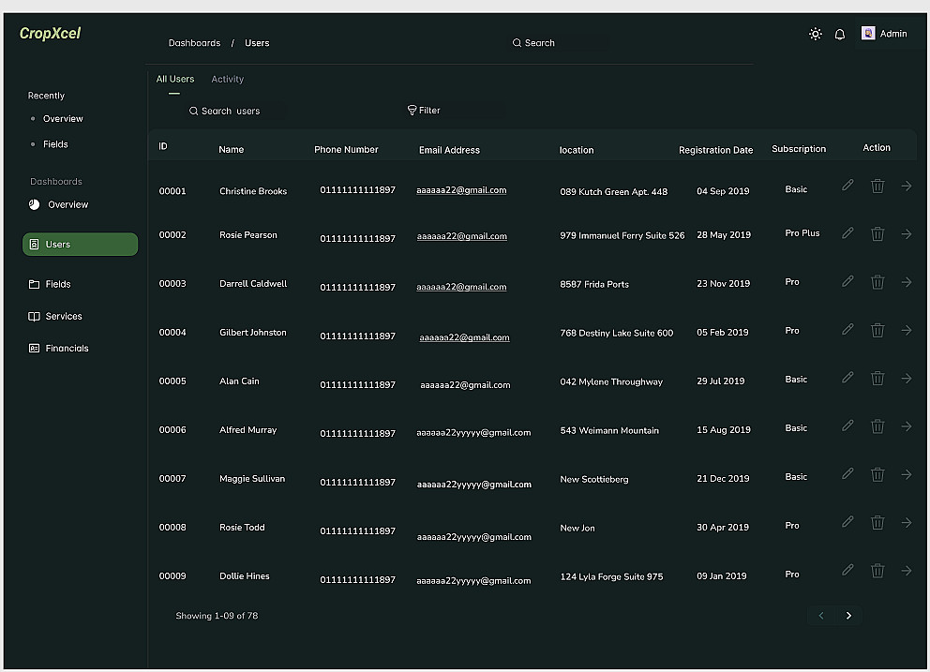The image size is (930, 672).
Task: Open Financials in the sidebar
Action: click(x=59, y=348)
